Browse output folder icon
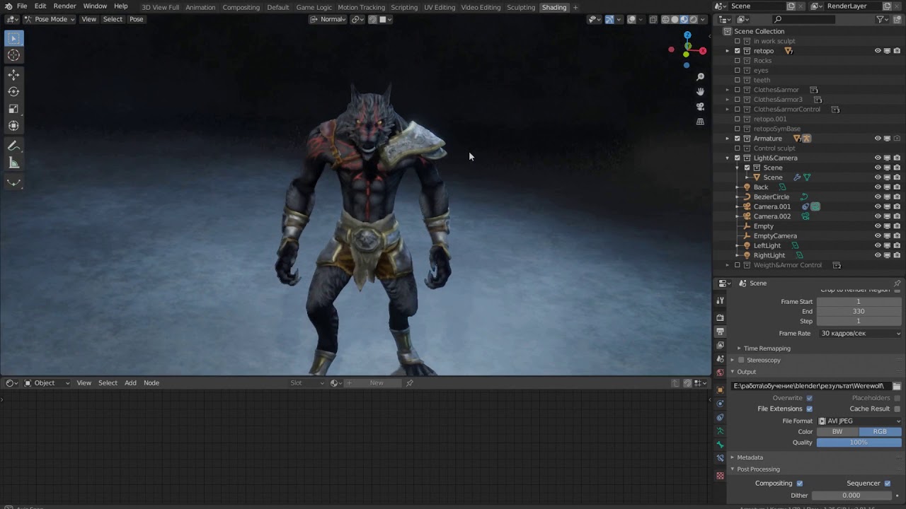Viewport: 906px width, 509px height. click(x=896, y=386)
